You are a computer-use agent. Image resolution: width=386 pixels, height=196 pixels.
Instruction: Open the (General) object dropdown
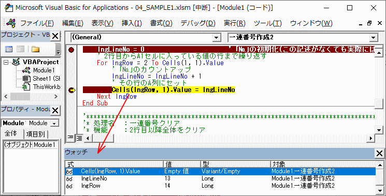click(217, 38)
